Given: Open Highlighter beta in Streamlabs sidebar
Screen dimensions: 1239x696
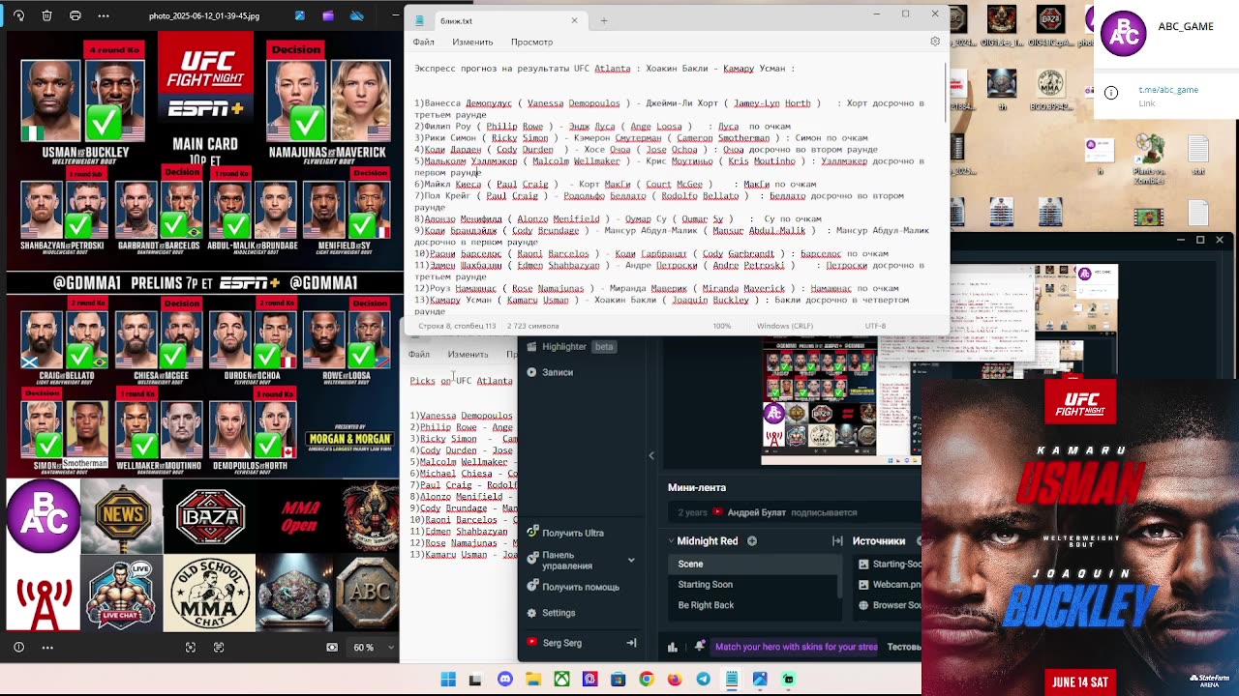Looking at the screenshot, I should 571,346.
